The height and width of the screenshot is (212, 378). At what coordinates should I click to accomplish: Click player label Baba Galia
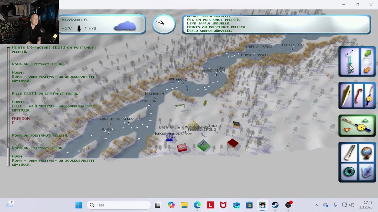tap(169, 127)
